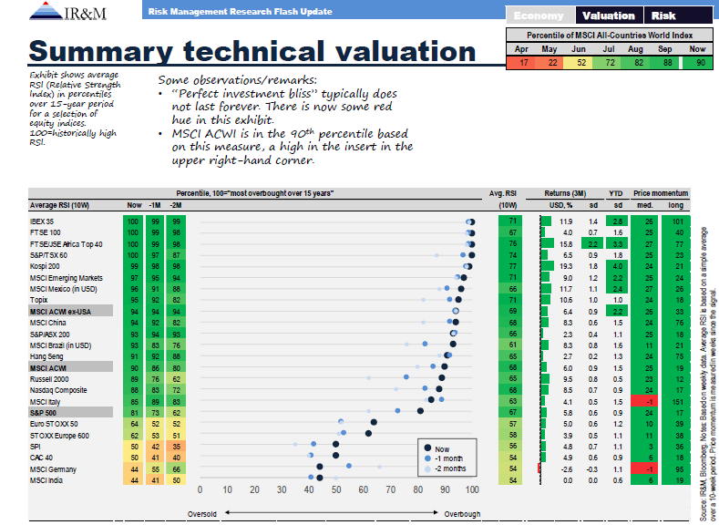This screenshot has height=525, width=719.
Task: Select the Sep percentile cell 88
Action: point(664,62)
